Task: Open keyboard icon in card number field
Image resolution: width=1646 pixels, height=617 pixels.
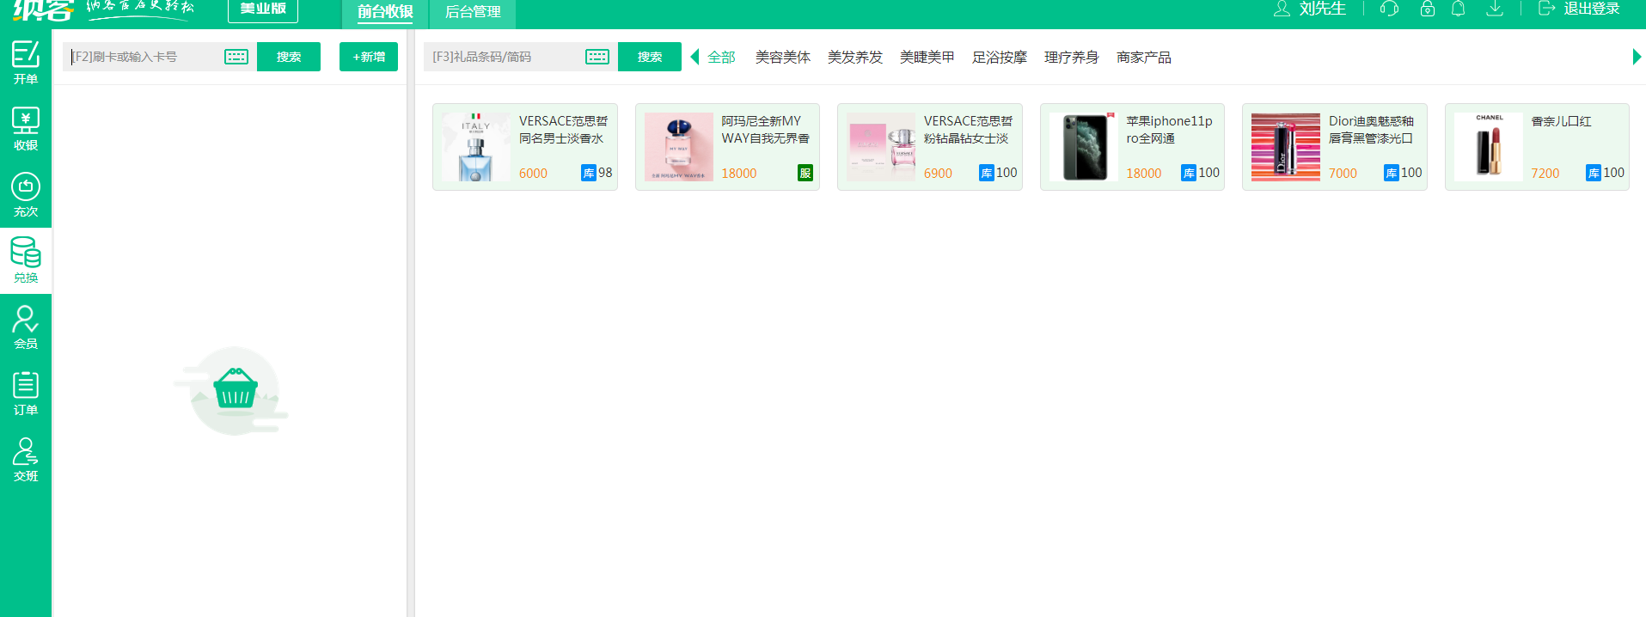Action: pyautogui.click(x=236, y=57)
